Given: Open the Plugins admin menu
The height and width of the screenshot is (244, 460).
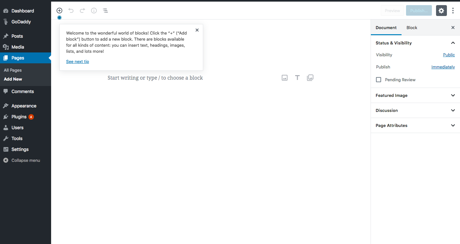Looking at the screenshot, I should [19, 117].
